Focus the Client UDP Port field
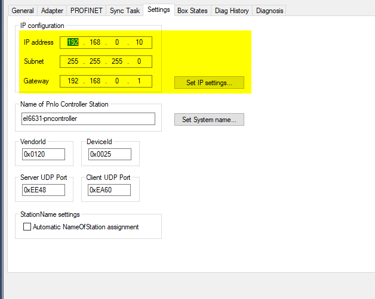The image size is (375, 299). (109, 190)
